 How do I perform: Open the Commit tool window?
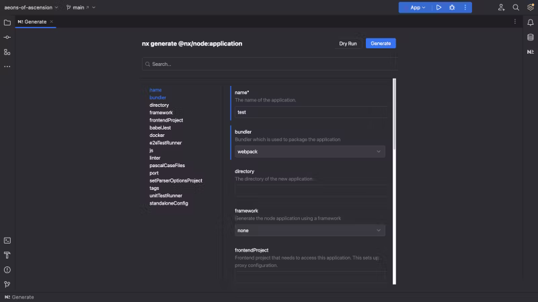coord(7,38)
